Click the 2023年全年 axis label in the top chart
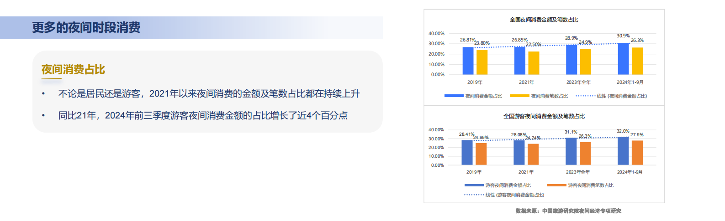 [x=578, y=82]
